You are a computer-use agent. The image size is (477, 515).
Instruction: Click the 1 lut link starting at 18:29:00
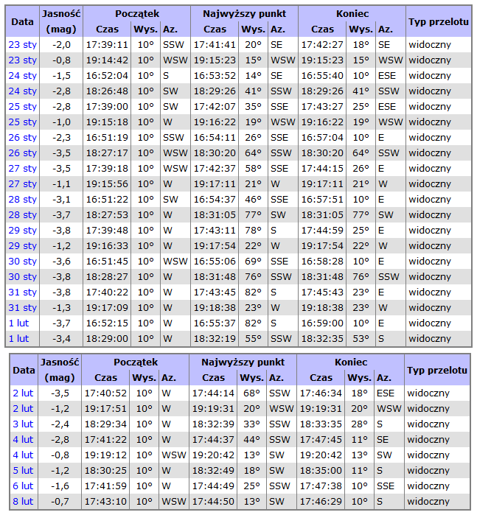pyautogui.click(x=18, y=338)
